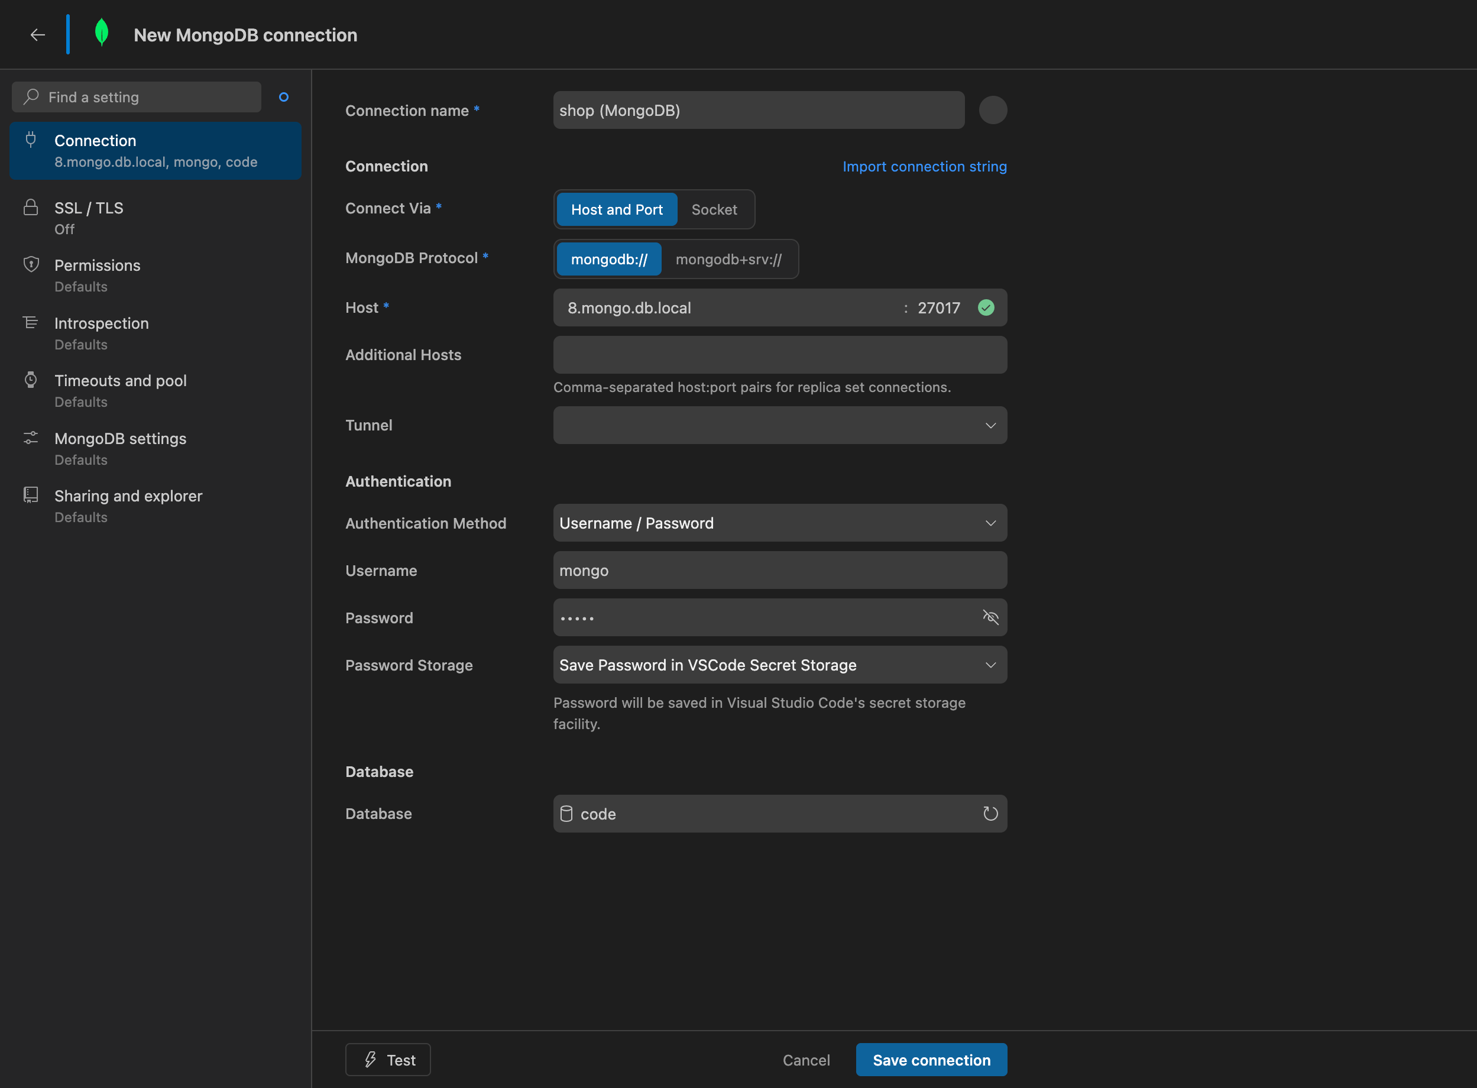Open the MongoDB settings section
The image size is (1477, 1088).
pos(156,448)
